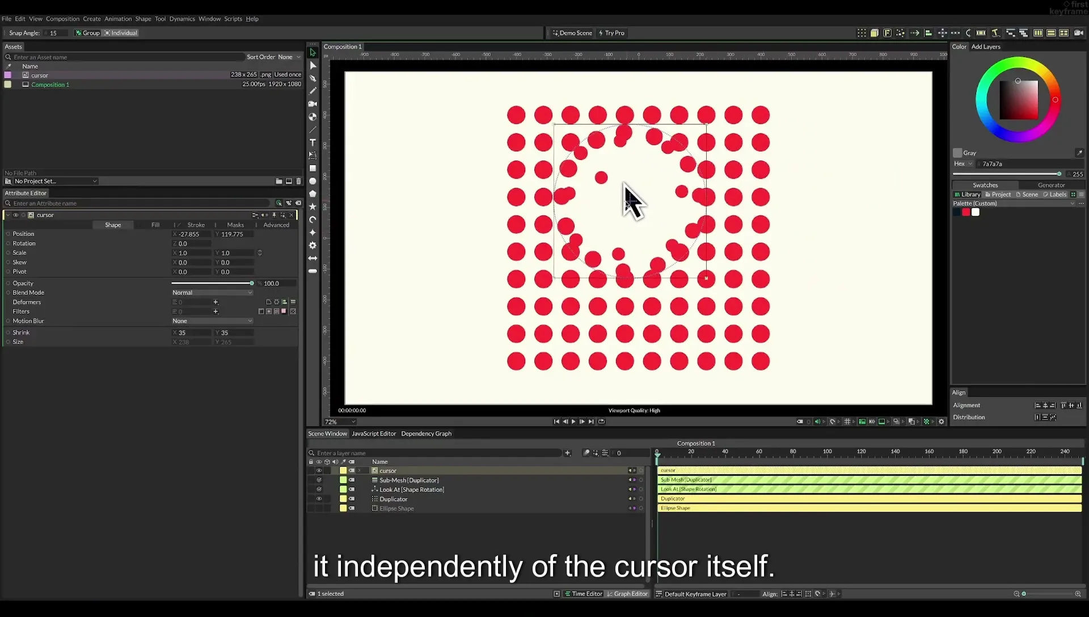Jump to last frame

pyautogui.click(x=591, y=421)
